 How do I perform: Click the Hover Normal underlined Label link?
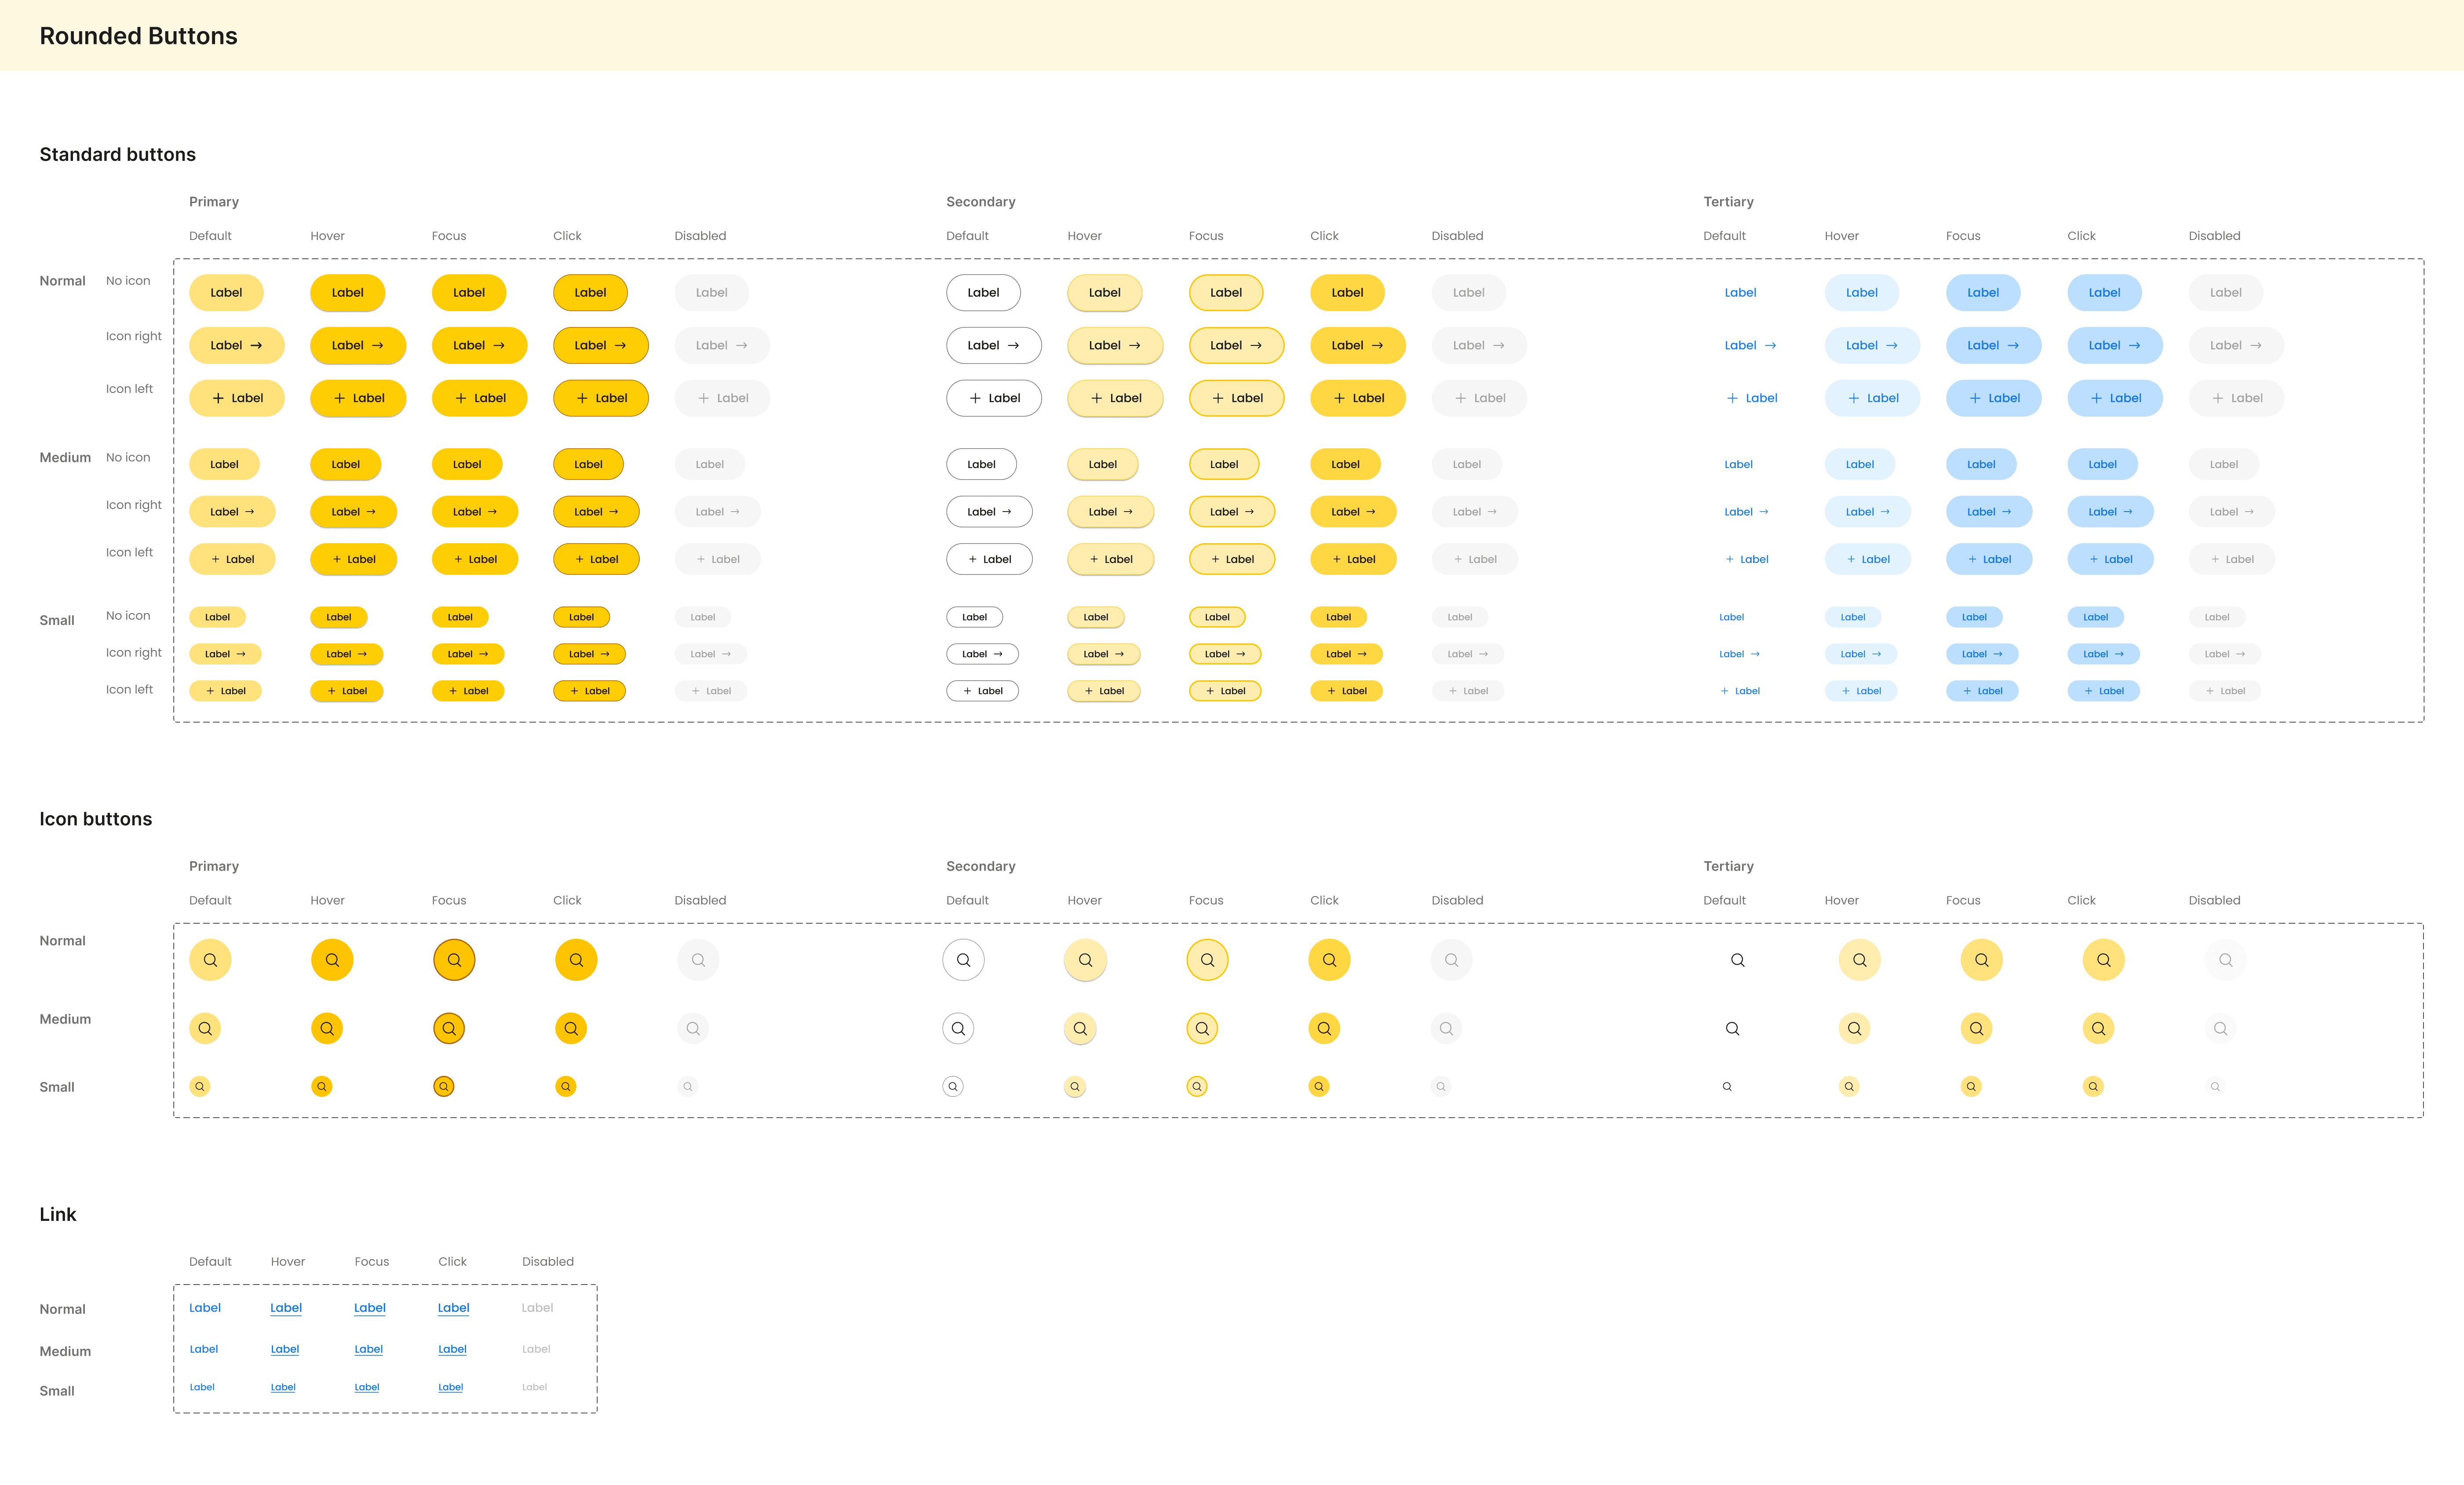[x=286, y=1308]
